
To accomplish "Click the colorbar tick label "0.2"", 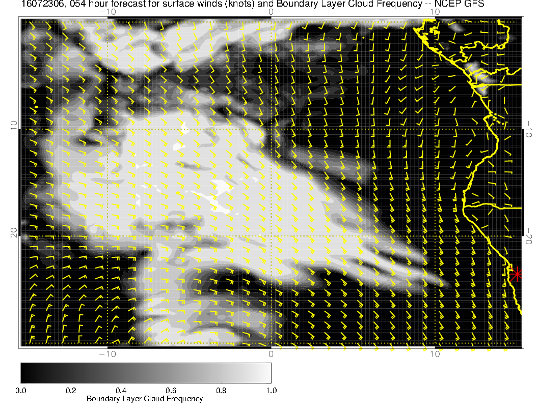I will point(71,391).
